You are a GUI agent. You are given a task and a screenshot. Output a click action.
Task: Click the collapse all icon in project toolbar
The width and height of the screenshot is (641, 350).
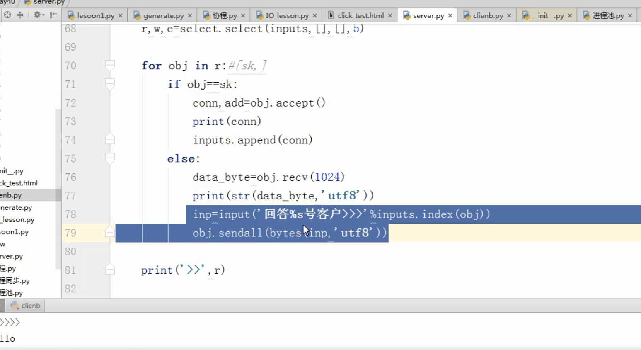[20, 15]
